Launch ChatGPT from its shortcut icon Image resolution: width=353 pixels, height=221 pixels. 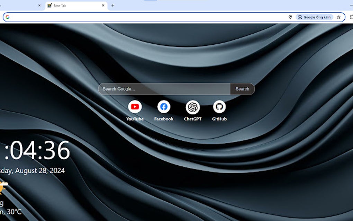[192, 107]
